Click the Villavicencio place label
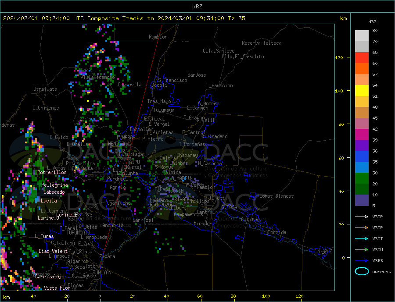The height and width of the screenshot is (302, 395). (98, 77)
